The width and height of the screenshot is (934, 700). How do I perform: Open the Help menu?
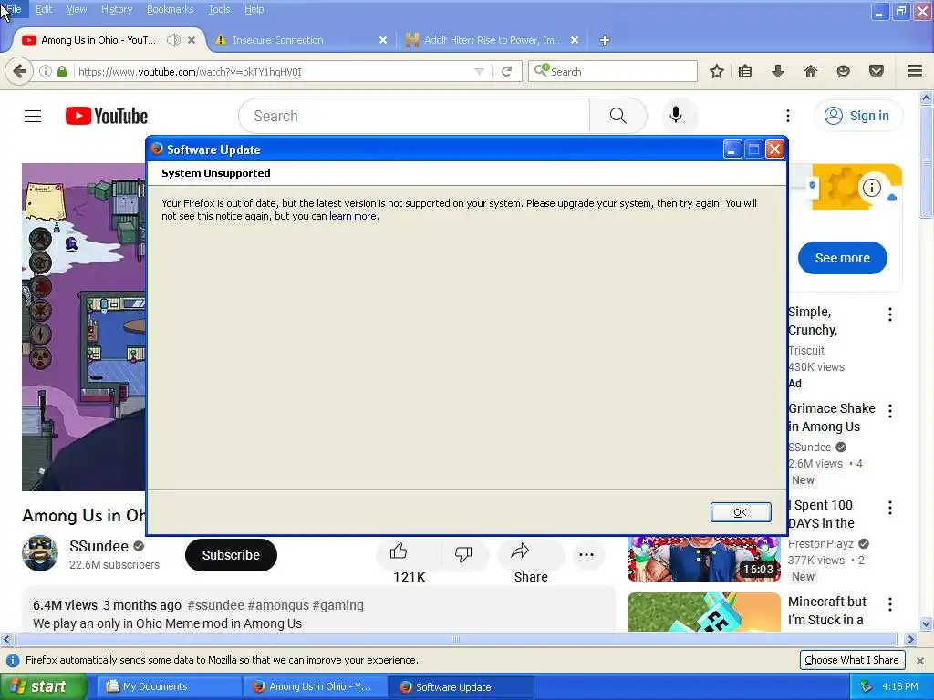254,9
